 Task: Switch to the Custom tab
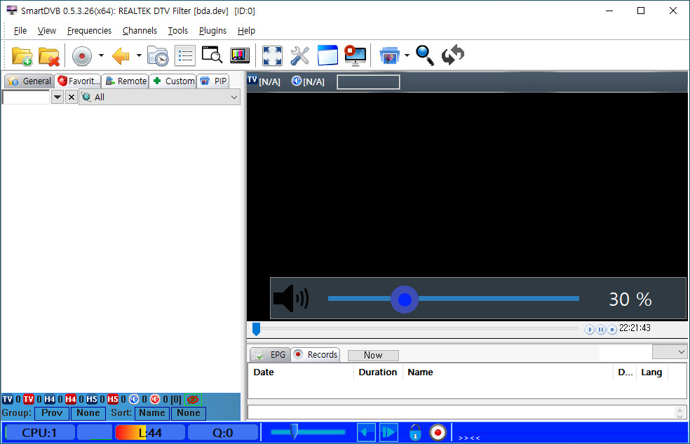(173, 81)
